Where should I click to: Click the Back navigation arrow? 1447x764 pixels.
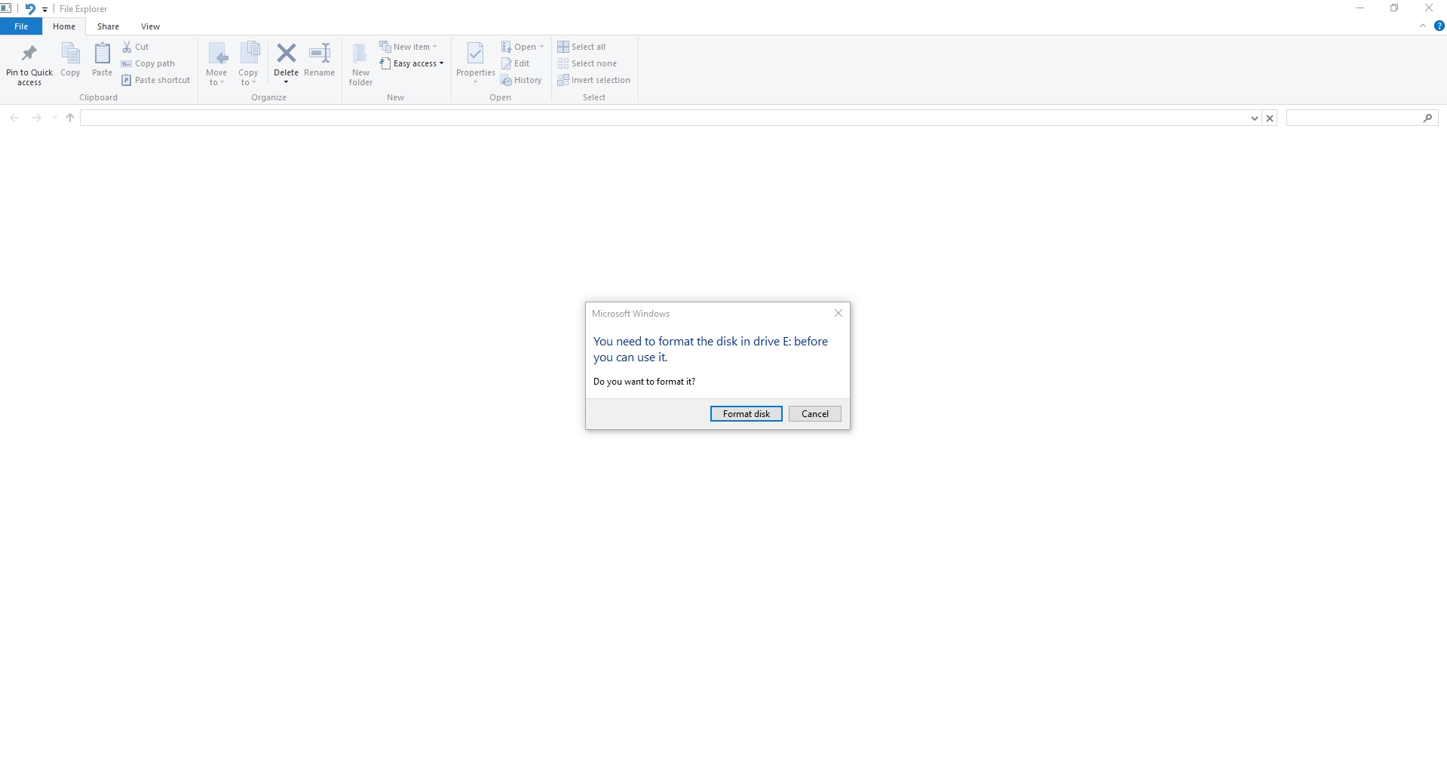(x=14, y=118)
